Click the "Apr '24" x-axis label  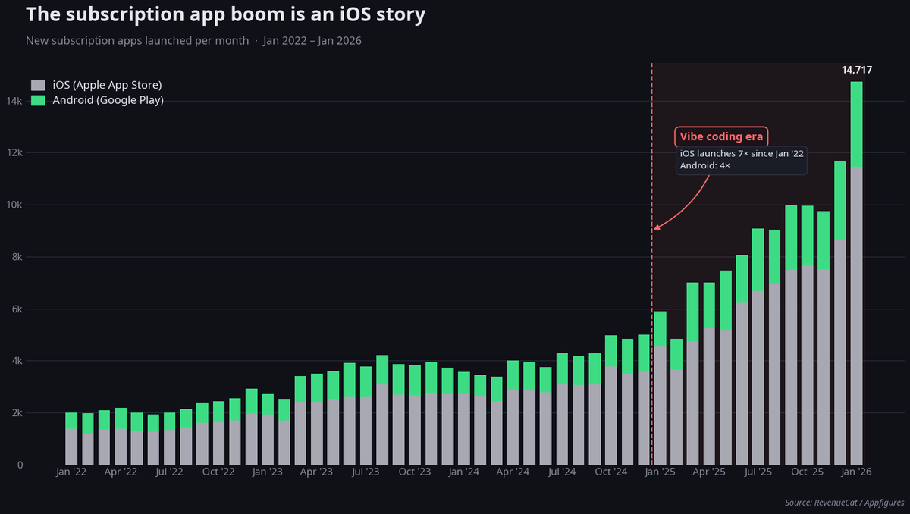click(513, 472)
